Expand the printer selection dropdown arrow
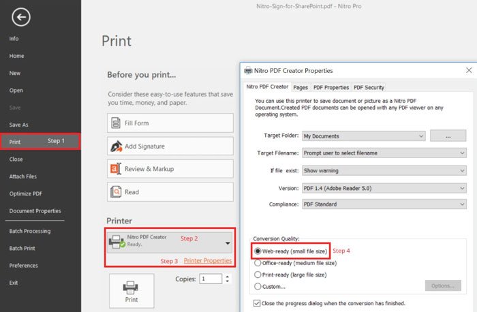The image size is (477, 312). pyautogui.click(x=228, y=243)
